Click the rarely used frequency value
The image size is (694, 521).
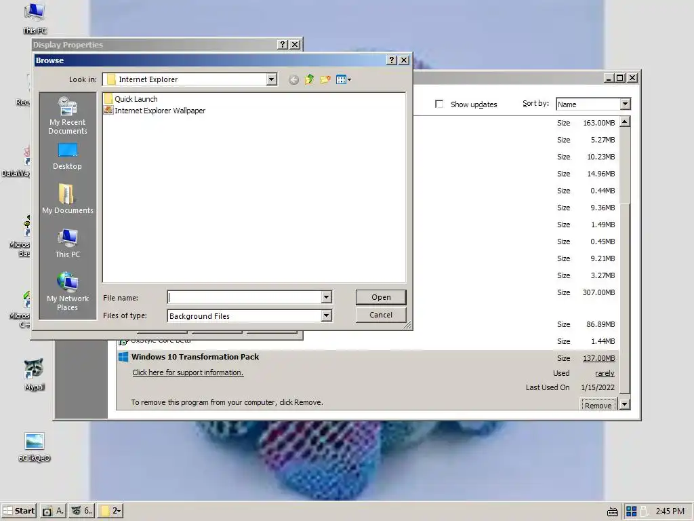(x=605, y=373)
